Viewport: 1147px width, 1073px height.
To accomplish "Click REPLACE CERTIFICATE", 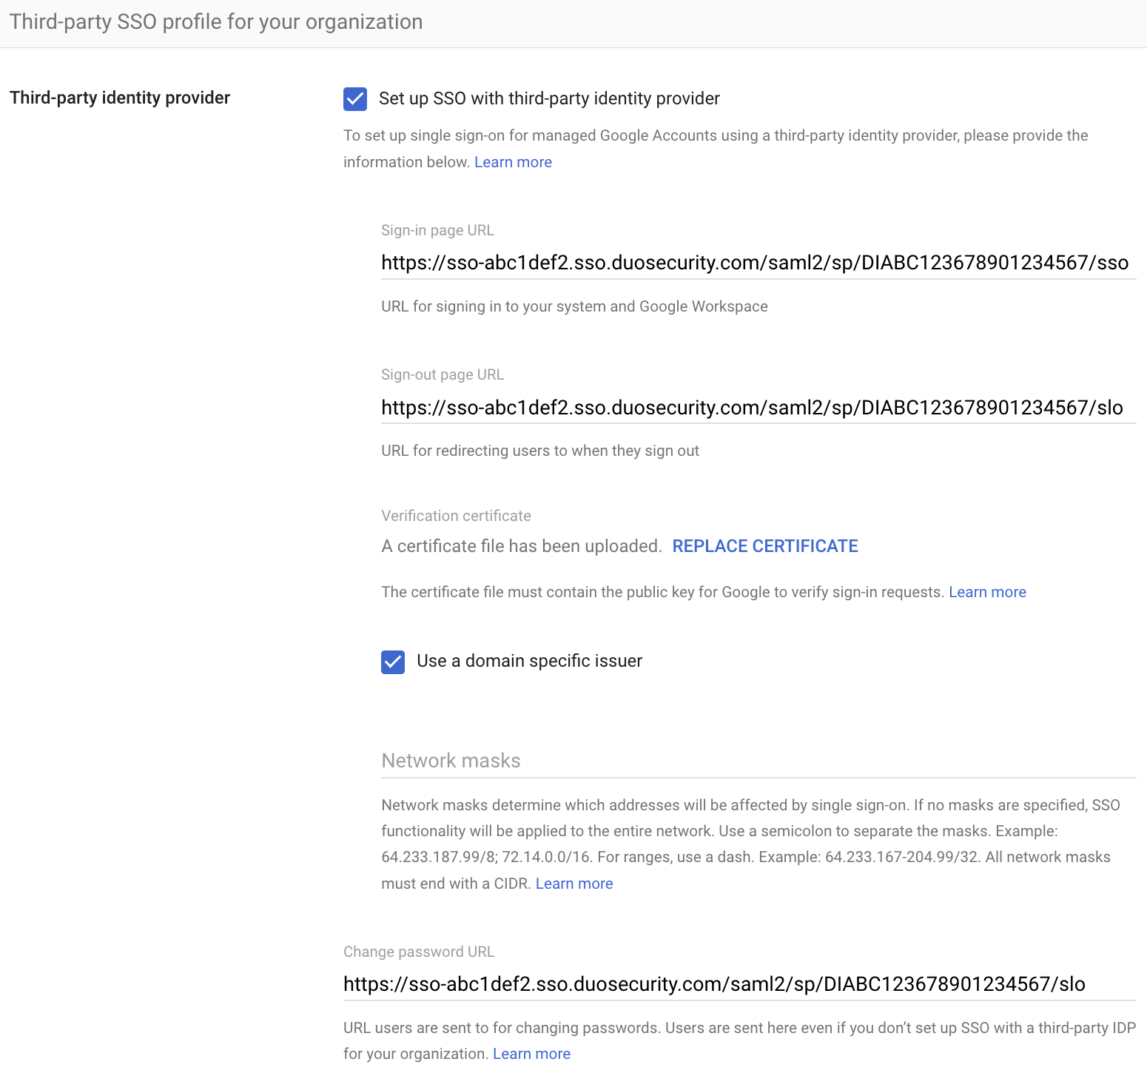I will coord(764,545).
